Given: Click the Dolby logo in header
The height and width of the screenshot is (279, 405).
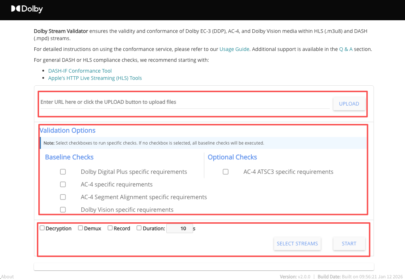Looking at the screenshot, I should [27, 9].
